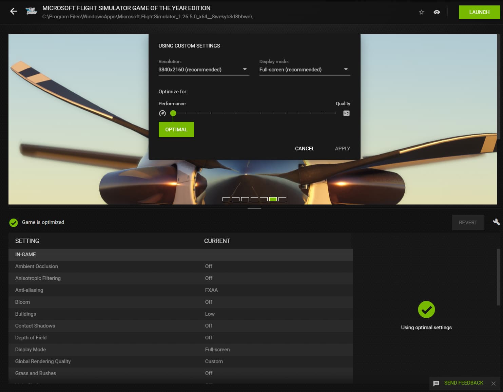Viewport: 503px width, 392px height.
Task: Select the last screenshot indicator box
Action: [282, 199]
